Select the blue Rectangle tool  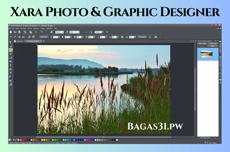point(11,62)
